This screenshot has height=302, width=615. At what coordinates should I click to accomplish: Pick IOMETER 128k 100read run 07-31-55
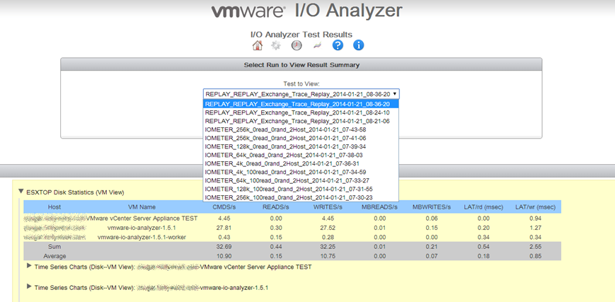pos(289,189)
